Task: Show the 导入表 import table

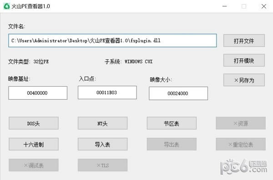Action: 102,144
